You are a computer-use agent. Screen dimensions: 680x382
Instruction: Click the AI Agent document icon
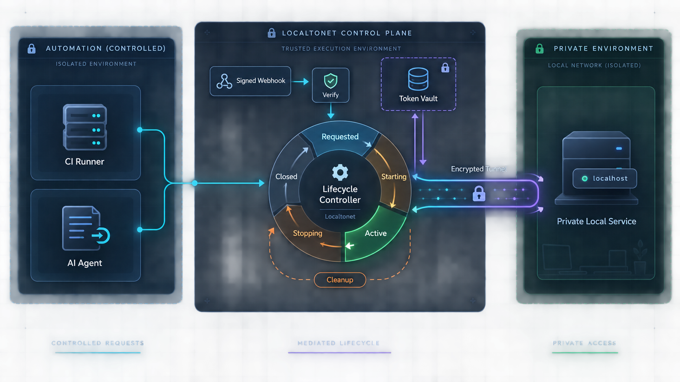coord(86,228)
